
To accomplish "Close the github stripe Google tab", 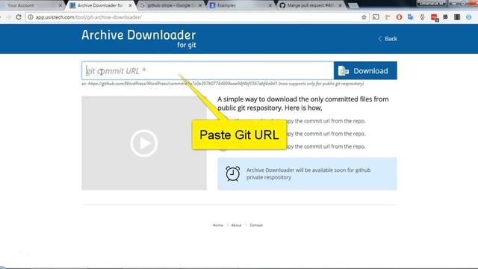I will tap(200, 5).
